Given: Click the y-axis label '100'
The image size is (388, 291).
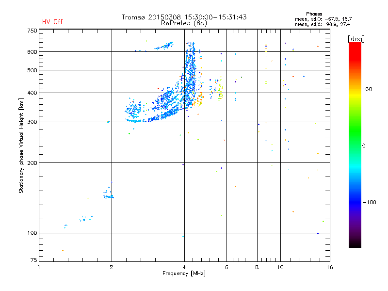Looking at the screenshot, I should point(32,233).
